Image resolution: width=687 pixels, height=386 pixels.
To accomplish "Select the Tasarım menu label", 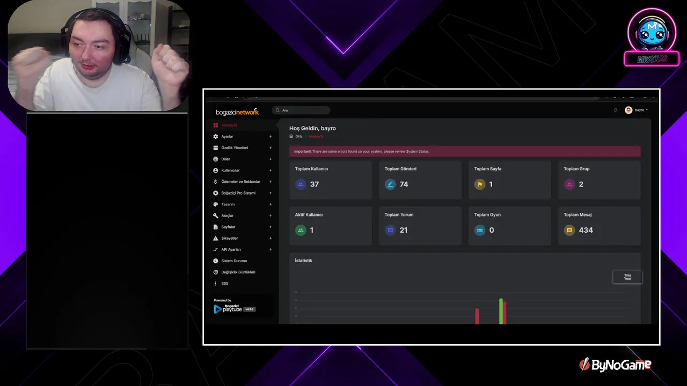I will click(x=228, y=204).
